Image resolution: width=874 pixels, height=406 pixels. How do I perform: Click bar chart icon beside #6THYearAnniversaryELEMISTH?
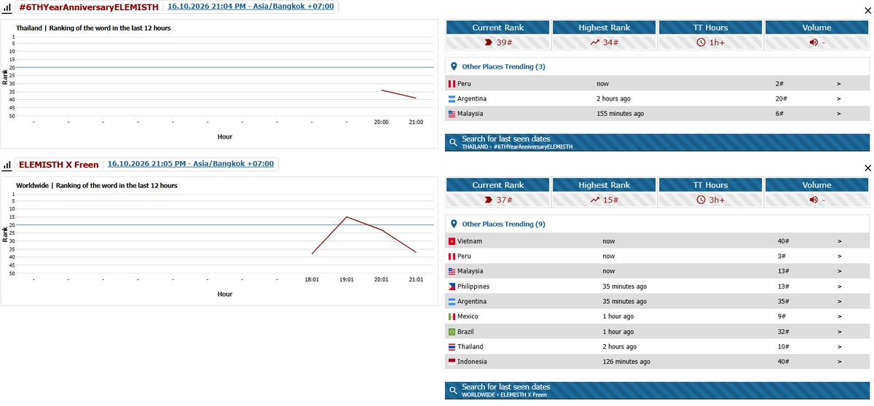[7, 7]
